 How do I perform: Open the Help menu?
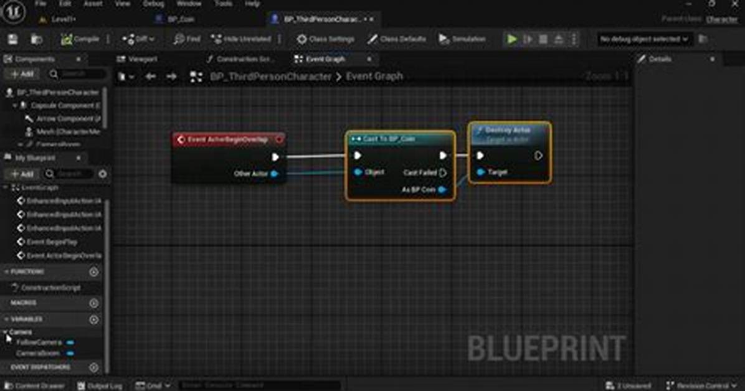coord(252,3)
